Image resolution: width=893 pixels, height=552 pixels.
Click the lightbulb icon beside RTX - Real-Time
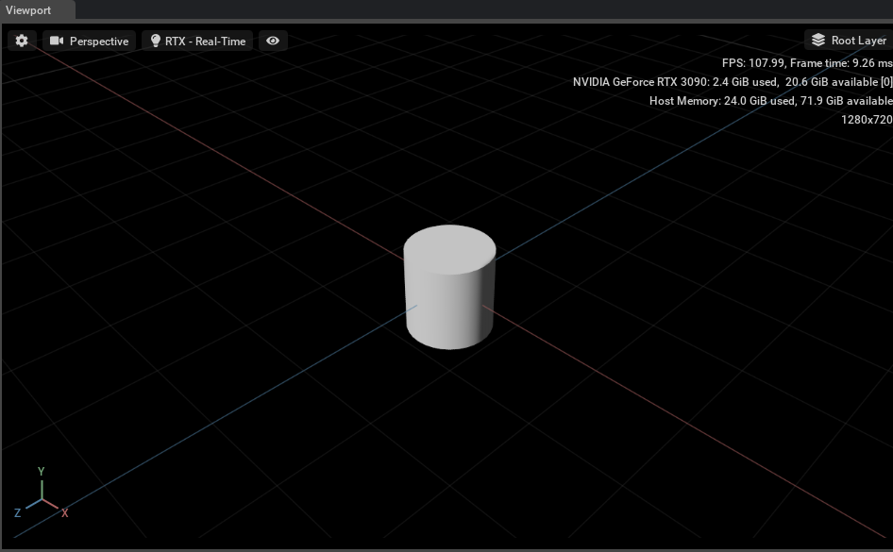[156, 41]
